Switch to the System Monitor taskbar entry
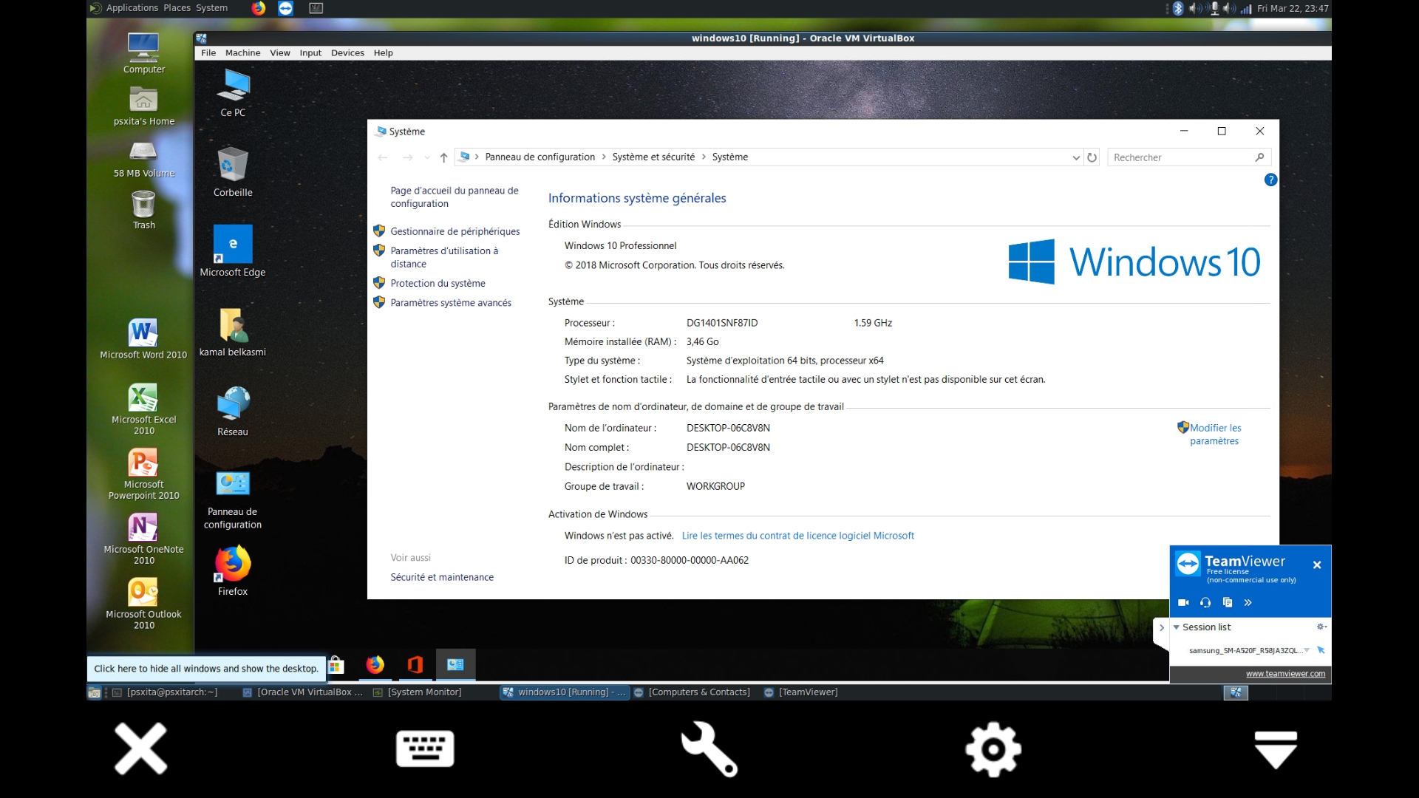This screenshot has height=798, width=1419. (418, 692)
